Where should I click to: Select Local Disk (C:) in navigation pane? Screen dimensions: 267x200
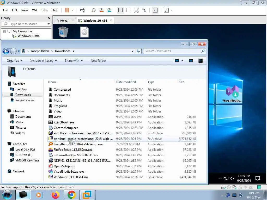point(25,149)
